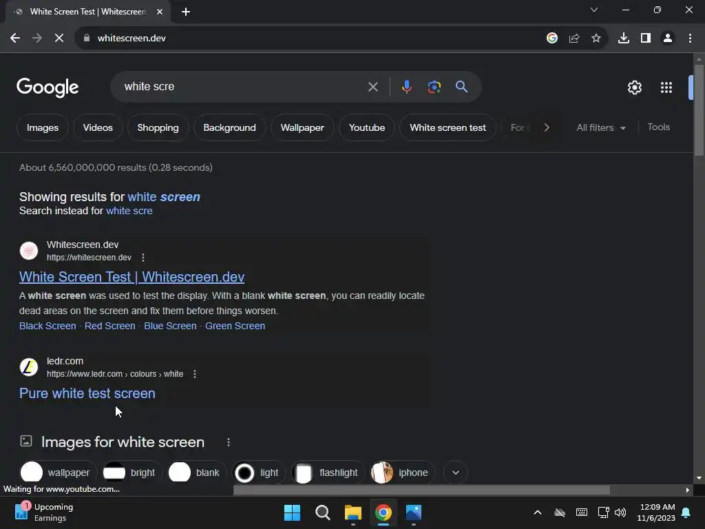This screenshot has height=529, width=705.
Task: Select the Background filter chip
Action: (x=229, y=127)
